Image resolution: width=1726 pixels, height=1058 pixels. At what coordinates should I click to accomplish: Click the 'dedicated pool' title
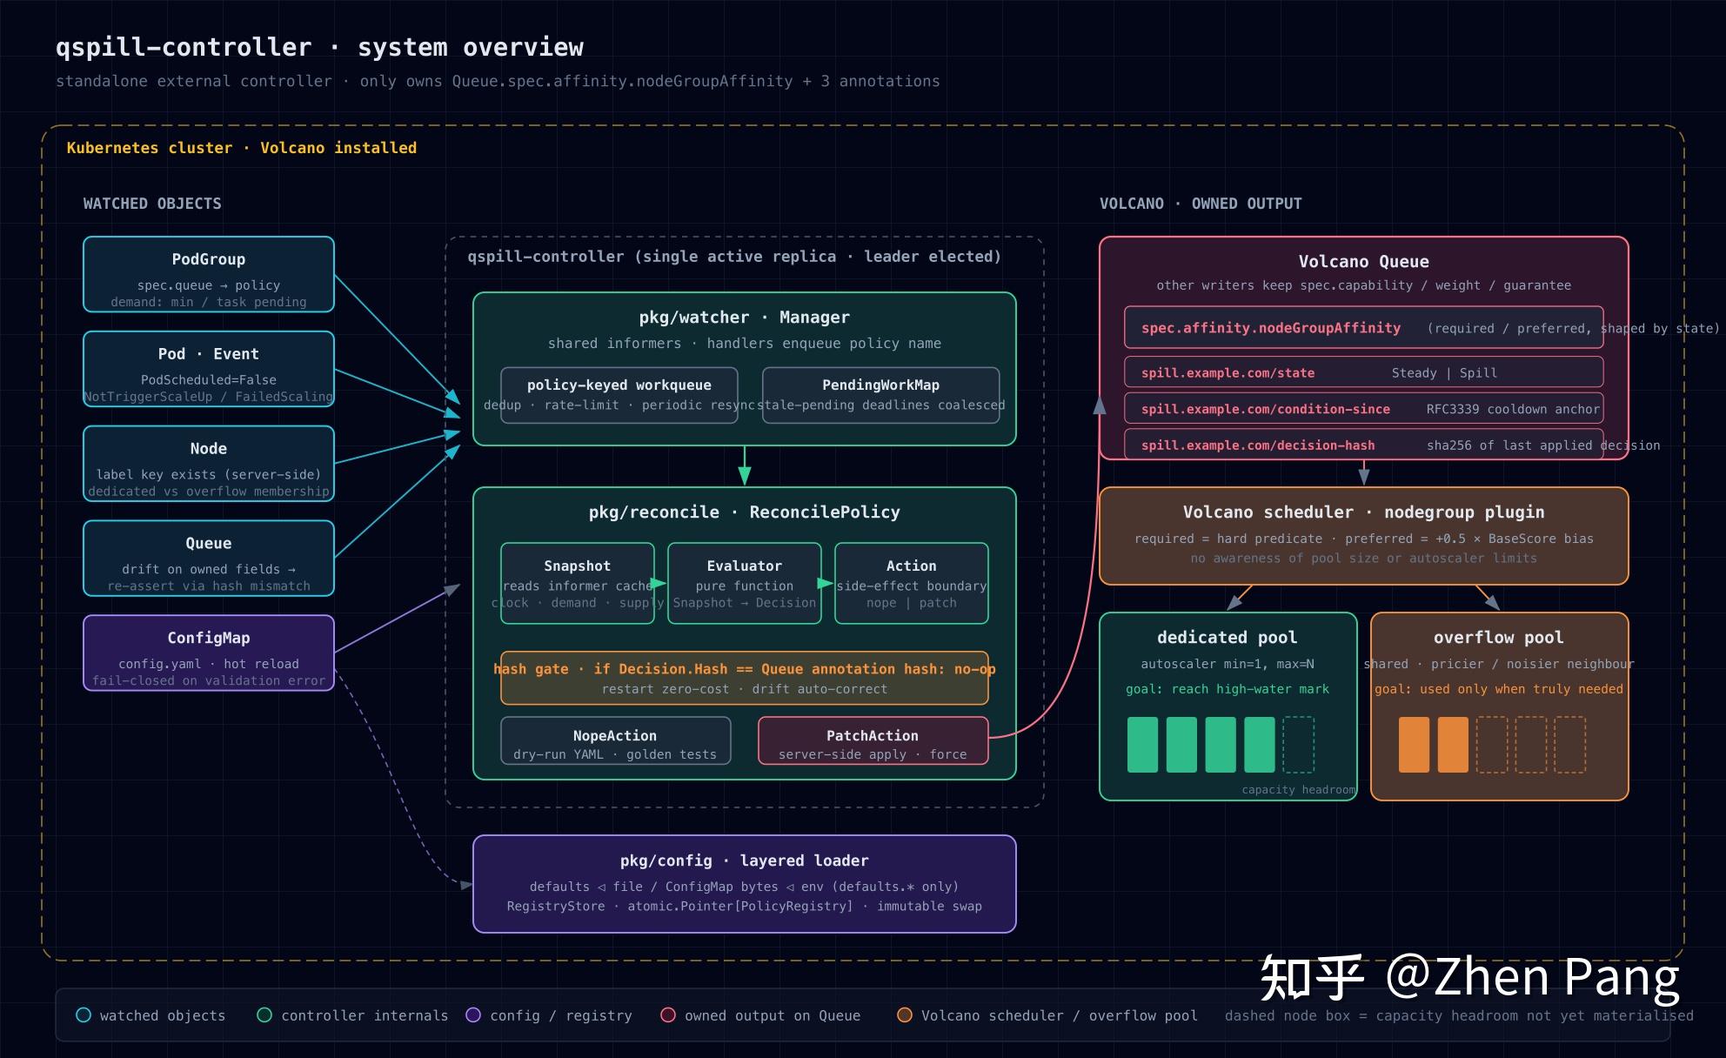(x=1228, y=638)
